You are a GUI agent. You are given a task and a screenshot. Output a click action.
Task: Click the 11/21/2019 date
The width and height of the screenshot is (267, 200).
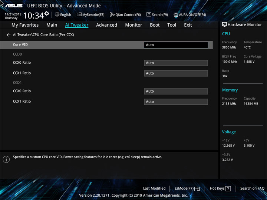click(13, 14)
